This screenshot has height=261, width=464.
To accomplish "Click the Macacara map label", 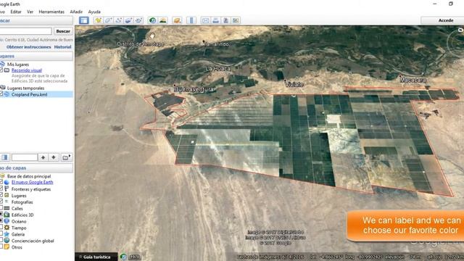I will (x=413, y=80).
